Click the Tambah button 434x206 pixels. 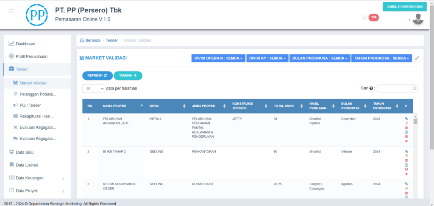[x=128, y=75]
